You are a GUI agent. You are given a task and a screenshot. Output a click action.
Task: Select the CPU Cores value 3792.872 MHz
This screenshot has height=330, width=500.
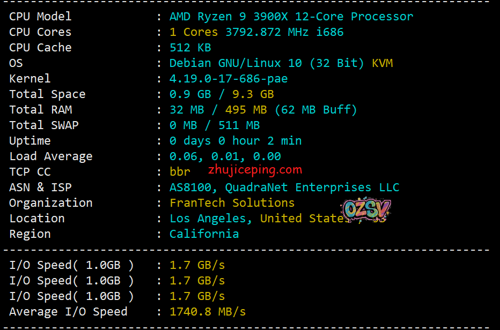(267, 32)
